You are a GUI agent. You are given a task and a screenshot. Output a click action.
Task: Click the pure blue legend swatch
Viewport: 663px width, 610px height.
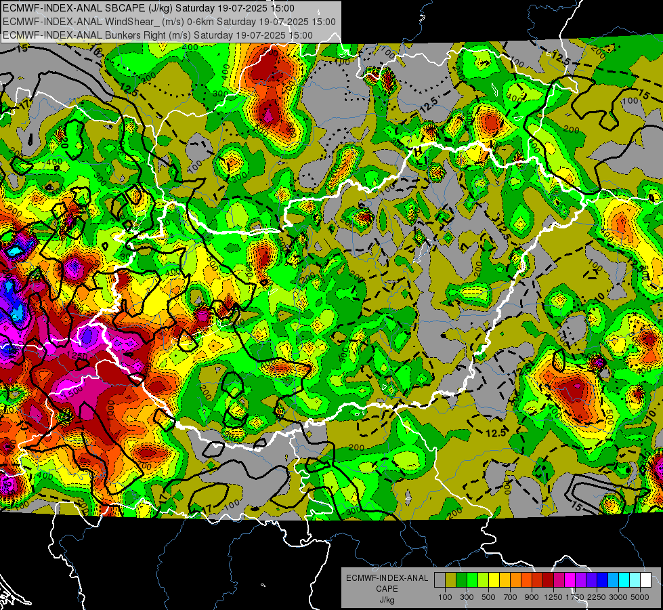pyautogui.click(x=603, y=580)
